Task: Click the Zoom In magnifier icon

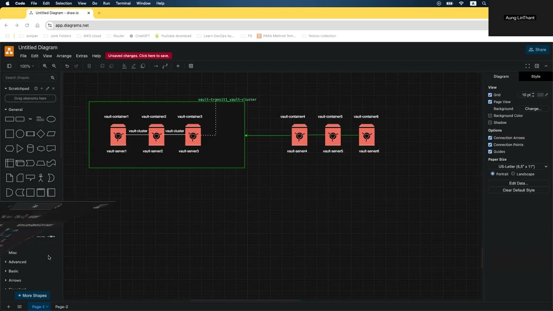Action: (x=44, y=66)
